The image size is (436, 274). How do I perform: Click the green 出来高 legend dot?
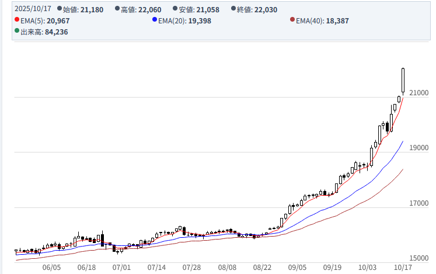17,30
